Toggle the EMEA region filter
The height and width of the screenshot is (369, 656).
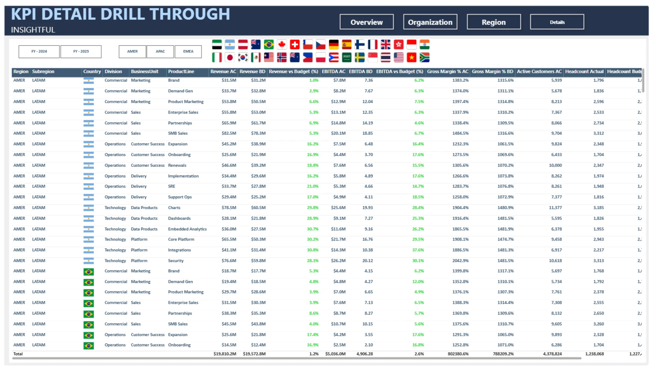click(x=188, y=52)
